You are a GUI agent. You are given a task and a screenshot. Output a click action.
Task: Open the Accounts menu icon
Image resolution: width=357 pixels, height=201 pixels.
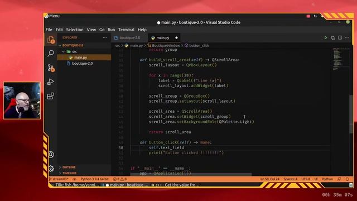51,155
